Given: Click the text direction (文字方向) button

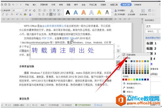Looking at the screenshot, I should [x=143, y=12].
